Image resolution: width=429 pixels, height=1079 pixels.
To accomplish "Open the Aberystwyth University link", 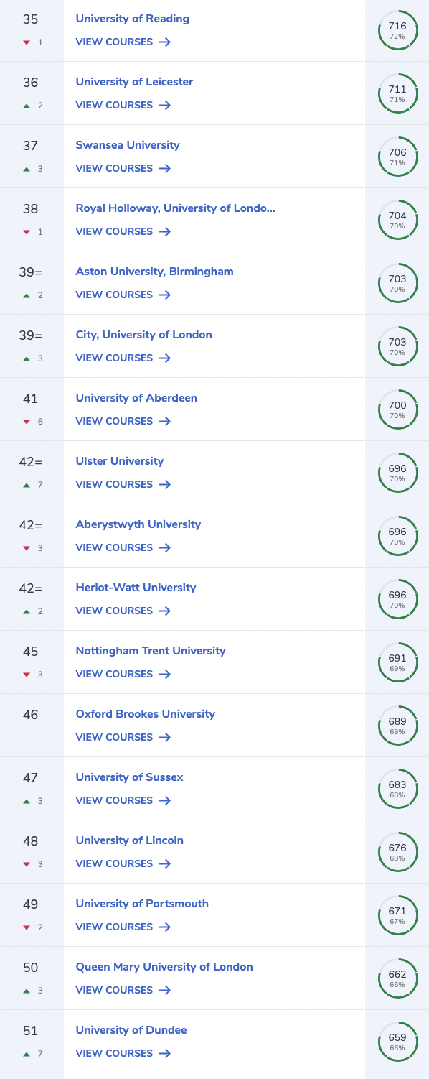I will [x=138, y=524].
